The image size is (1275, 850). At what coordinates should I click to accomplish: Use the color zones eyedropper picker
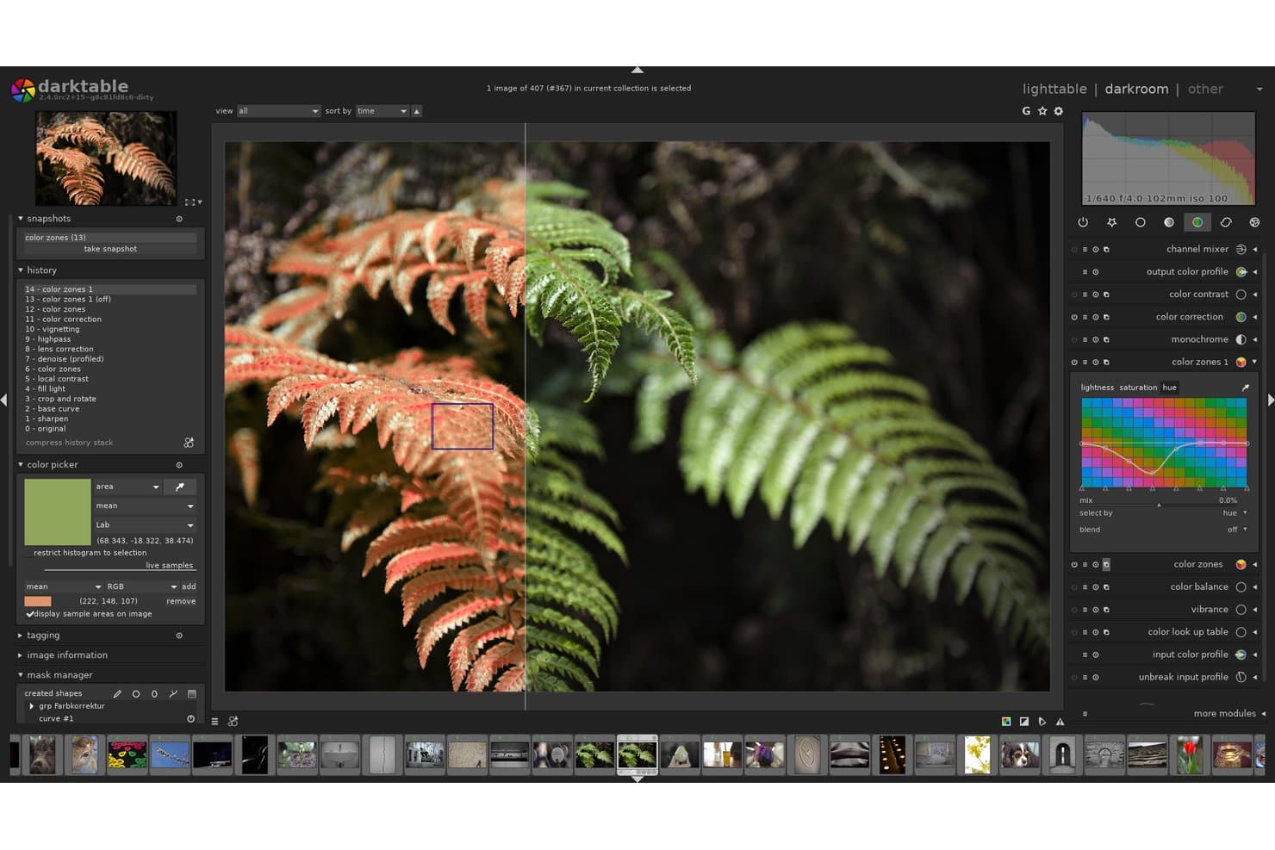(x=1245, y=388)
